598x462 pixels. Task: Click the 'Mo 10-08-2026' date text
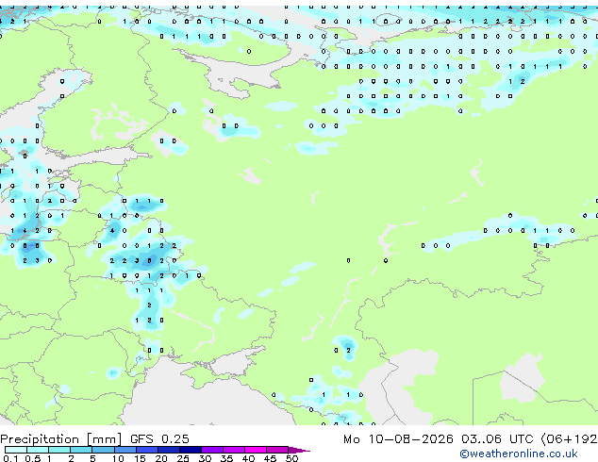tap(398, 439)
